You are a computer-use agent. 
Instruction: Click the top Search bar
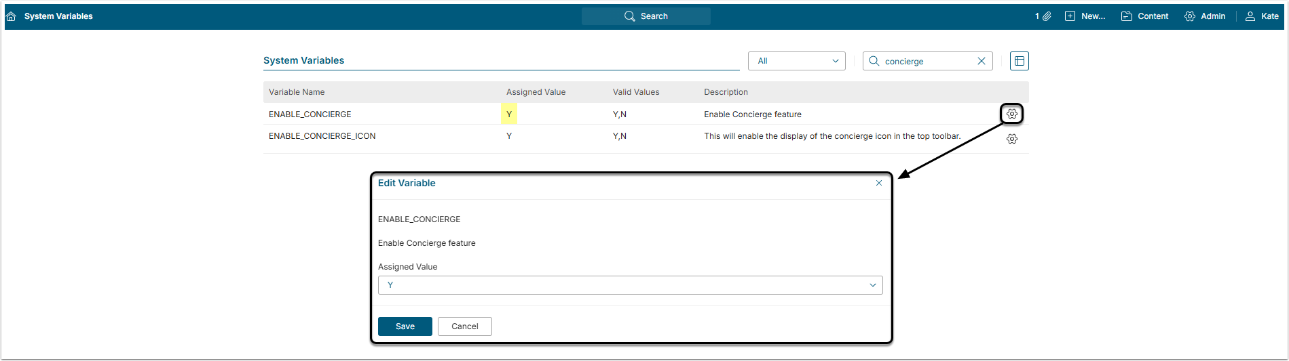point(646,16)
